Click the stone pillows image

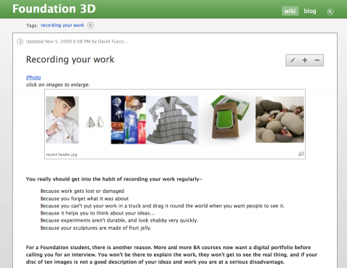280,119
